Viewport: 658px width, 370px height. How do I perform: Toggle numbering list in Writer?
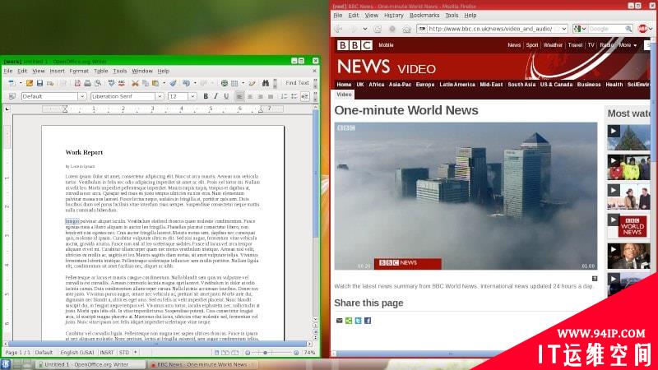[284, 96]
